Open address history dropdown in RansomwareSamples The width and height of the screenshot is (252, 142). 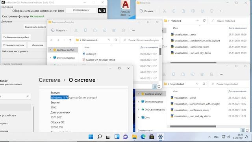coord(109,40)
